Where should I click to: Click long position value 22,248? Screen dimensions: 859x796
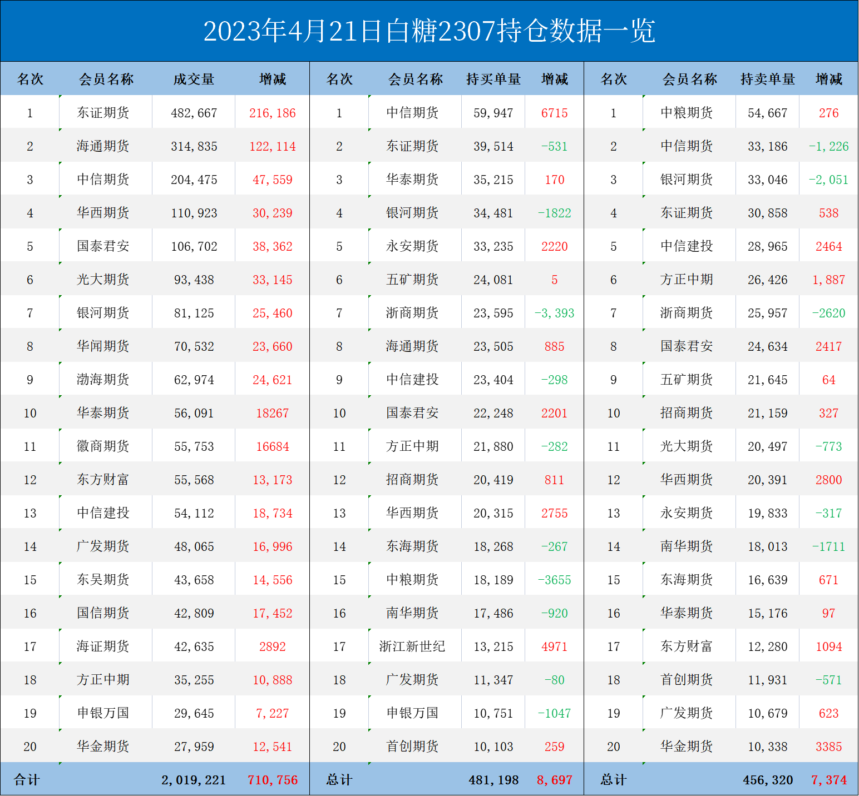tap(493, 413)
